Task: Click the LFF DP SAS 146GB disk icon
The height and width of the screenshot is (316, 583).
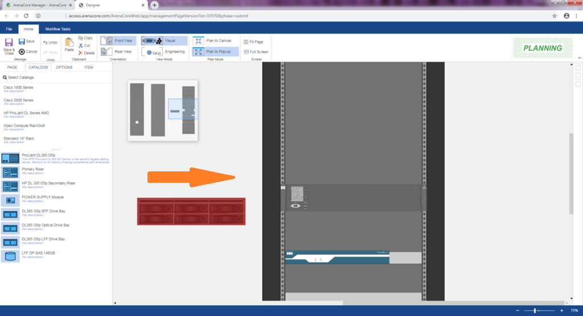Action: tap(10, 256)
